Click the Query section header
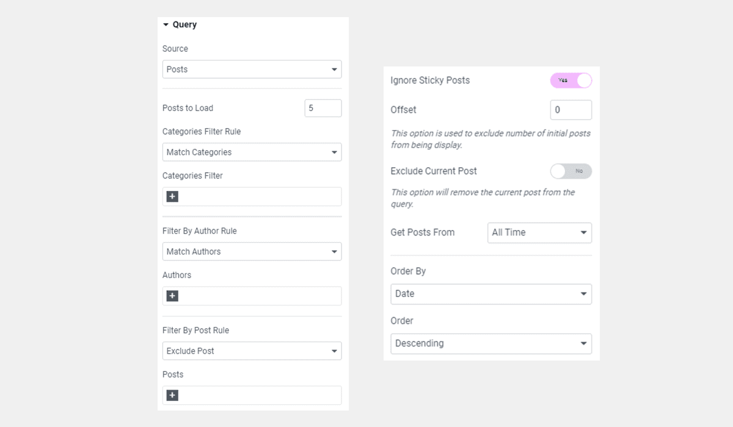The height and width of the screenshot is (427, 733). tap(186, 24)
